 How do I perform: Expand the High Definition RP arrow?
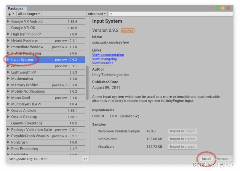8,34
